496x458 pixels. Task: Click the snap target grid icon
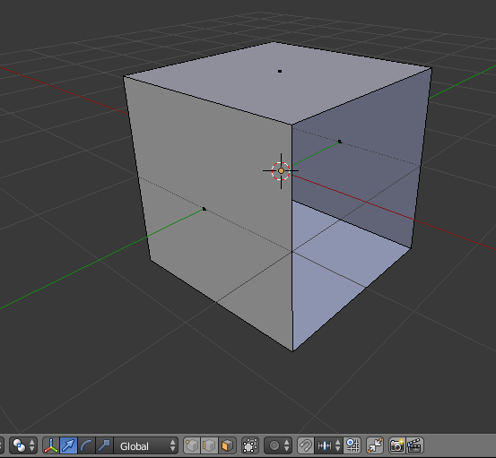352,445
